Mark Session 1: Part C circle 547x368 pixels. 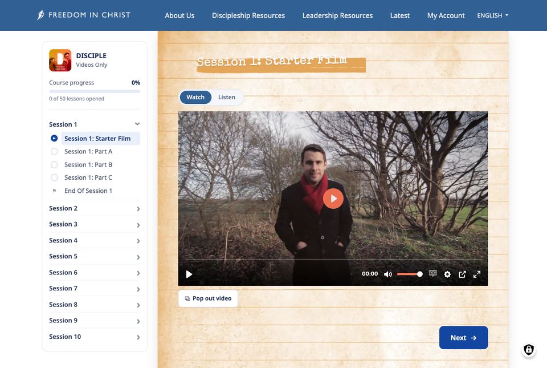click(x=54, y=177)
